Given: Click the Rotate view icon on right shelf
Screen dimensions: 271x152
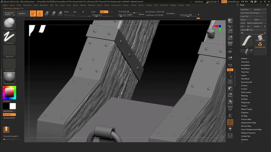Looking at the screenshot, I should (230, 102).
